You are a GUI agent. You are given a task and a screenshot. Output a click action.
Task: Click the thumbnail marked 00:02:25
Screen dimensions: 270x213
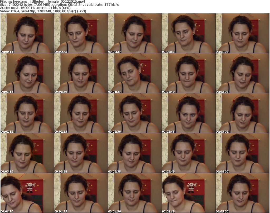[x=81, y=113]
